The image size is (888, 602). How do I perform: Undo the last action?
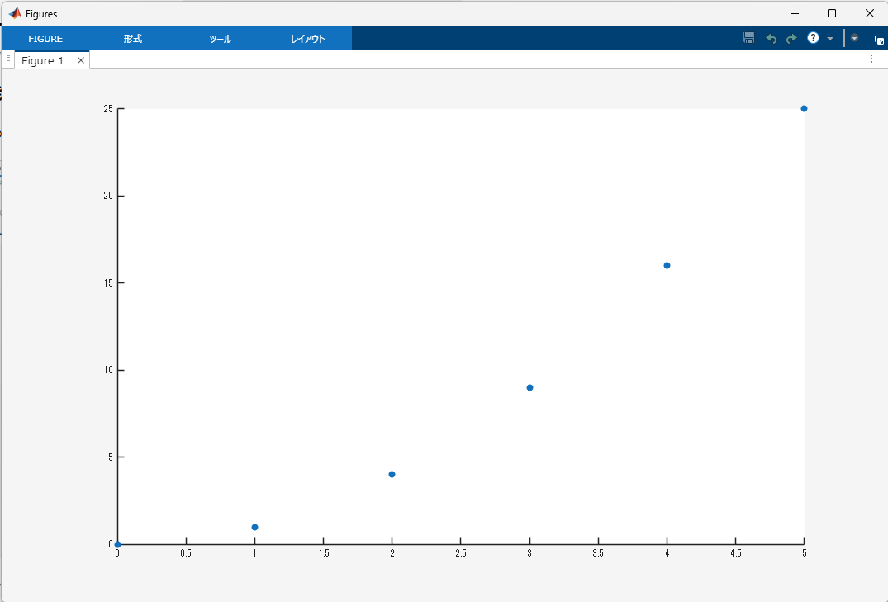coord(770,38)
